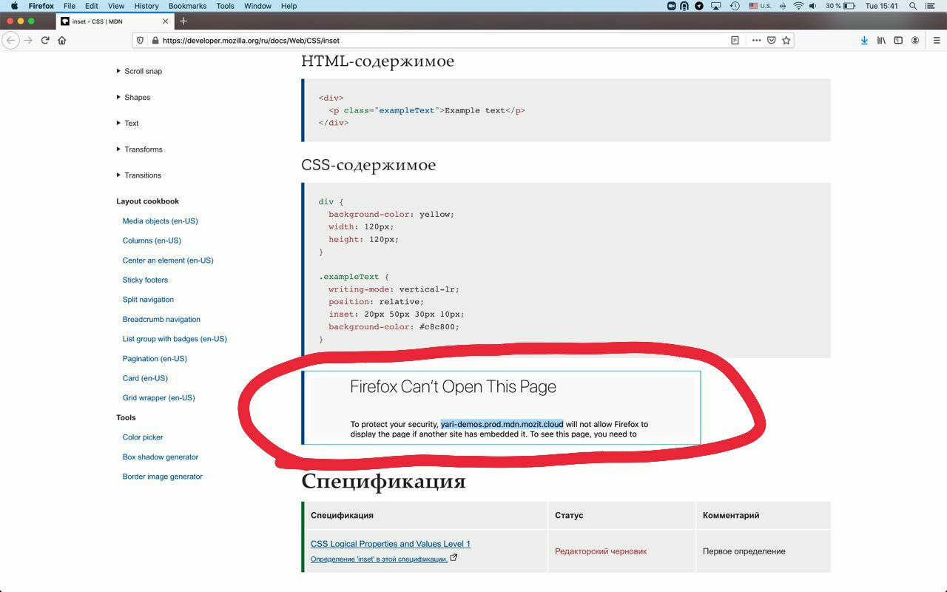Viewport: 947px width, 592px height.
Task: Expand the Scroll snap sidebar section
Action: 139,71
